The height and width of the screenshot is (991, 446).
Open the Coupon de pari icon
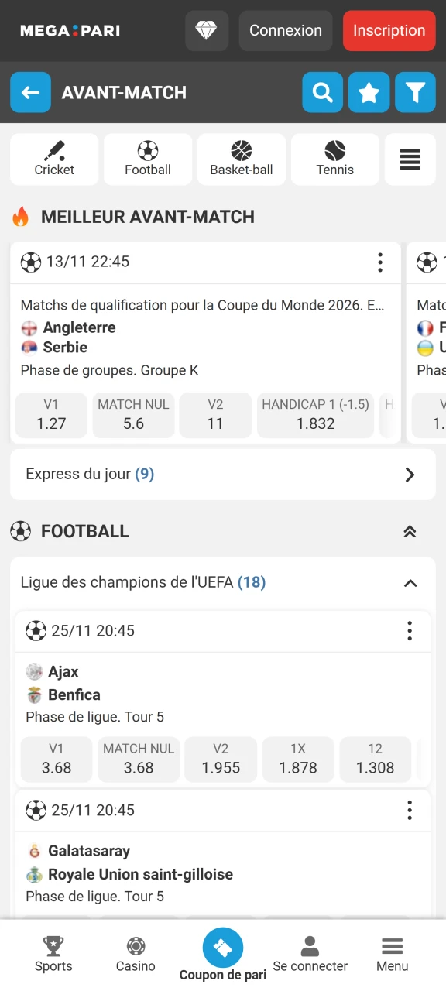point(222,946)
